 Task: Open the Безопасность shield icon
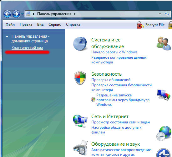pos(80,78)
